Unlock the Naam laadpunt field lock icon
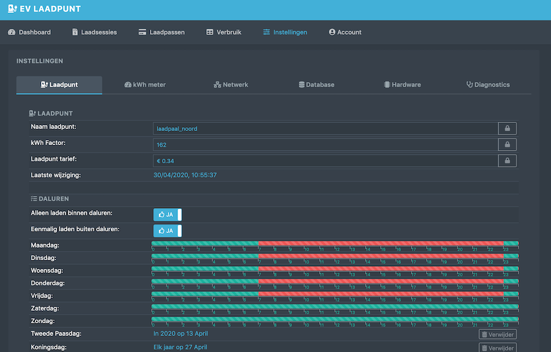This screenshot has height=352, width=551. tap(507, 129)
